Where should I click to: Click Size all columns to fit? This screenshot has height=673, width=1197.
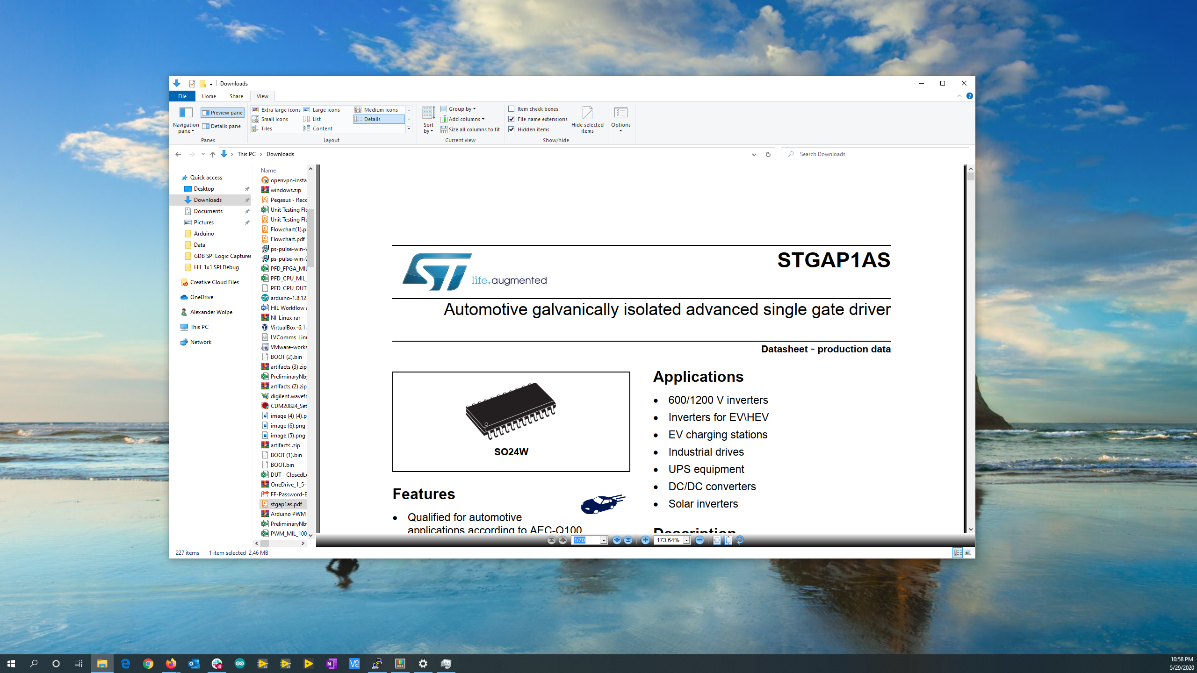(x=470, y=129)
